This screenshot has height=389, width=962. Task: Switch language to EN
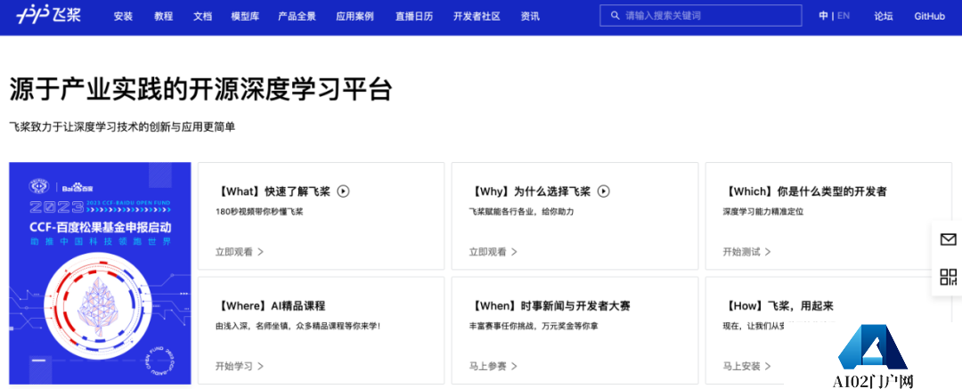coord(844,16)
